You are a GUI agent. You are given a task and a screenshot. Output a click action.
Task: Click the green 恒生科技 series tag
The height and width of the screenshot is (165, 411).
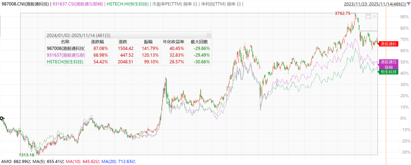click(x=388, y=72)
